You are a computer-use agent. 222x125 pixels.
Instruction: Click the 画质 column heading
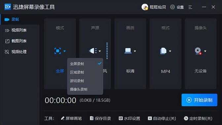pos(130,28)
